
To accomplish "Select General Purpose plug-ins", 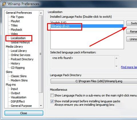I will pos(21,106).
